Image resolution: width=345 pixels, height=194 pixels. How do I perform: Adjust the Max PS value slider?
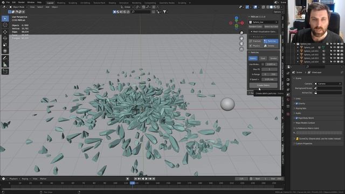point(270,70)
